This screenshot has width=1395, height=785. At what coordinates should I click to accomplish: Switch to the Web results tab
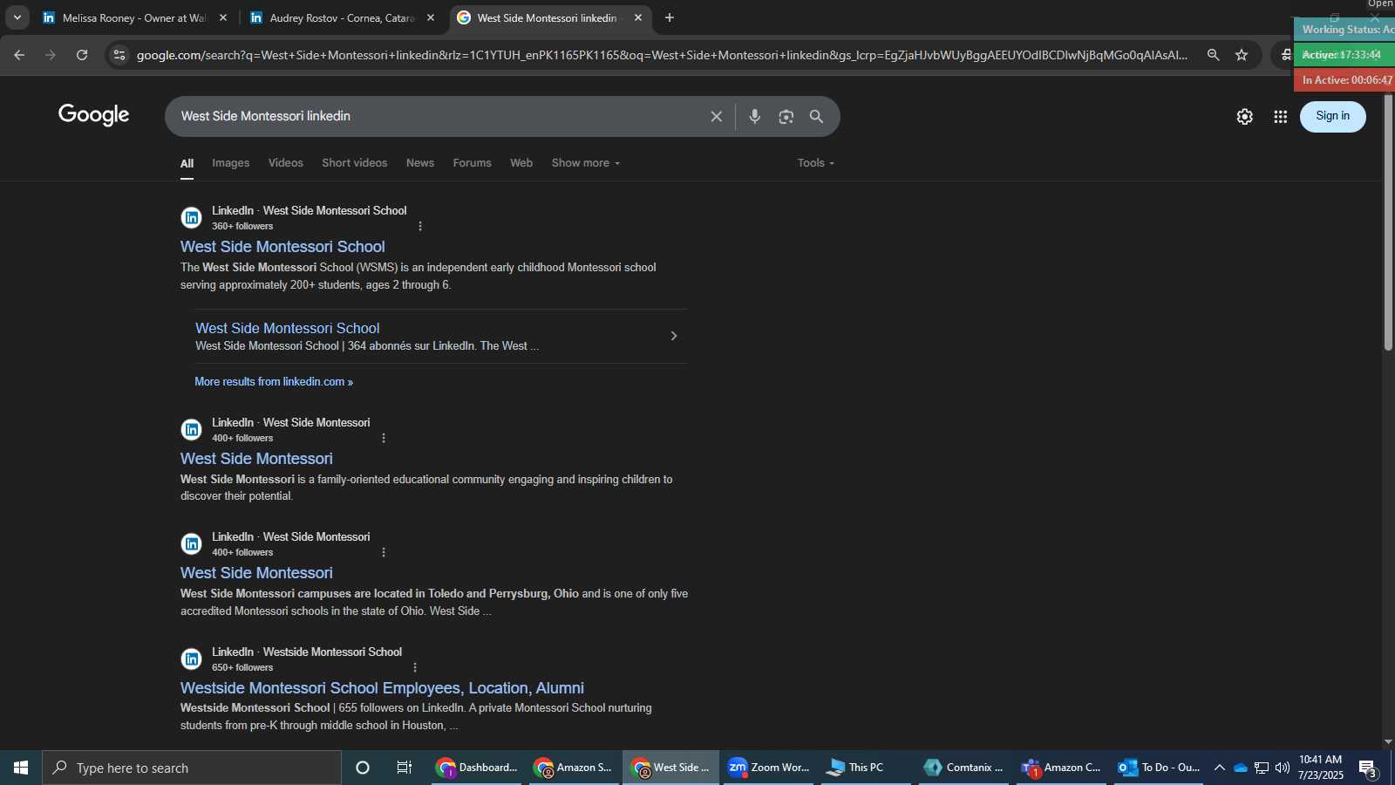521,163
